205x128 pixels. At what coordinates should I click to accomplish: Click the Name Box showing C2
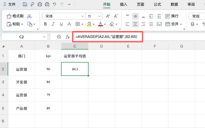click(24, 37)
